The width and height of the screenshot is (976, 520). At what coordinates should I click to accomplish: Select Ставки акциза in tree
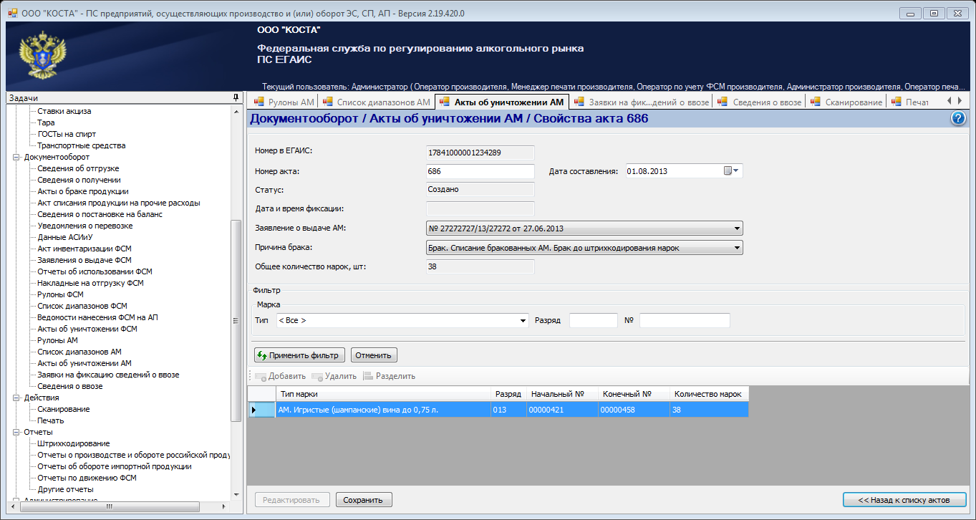click(x=64, y=111)
